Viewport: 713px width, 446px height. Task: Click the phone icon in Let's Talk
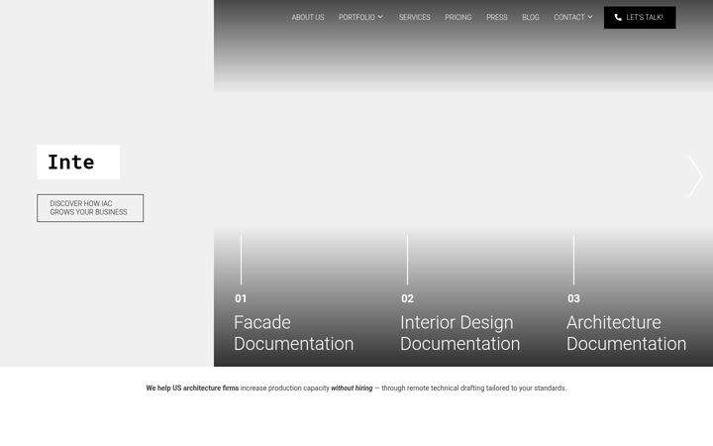coord(618,17)
